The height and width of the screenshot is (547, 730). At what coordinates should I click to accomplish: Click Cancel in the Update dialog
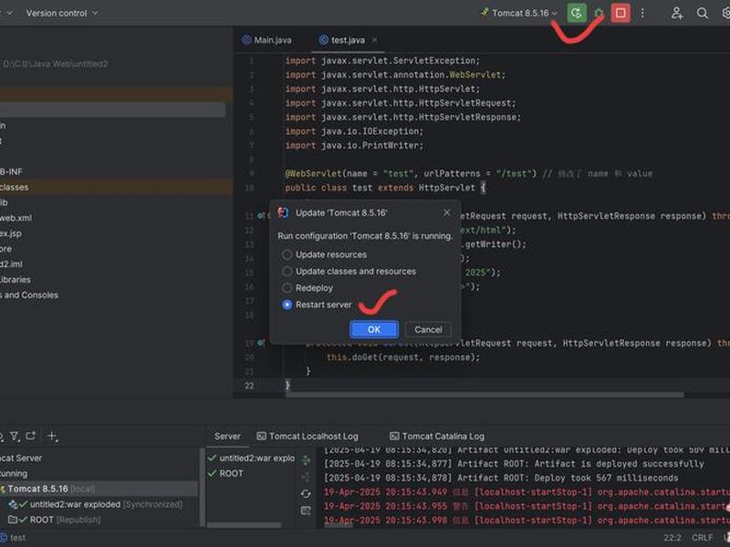(428, 329)
